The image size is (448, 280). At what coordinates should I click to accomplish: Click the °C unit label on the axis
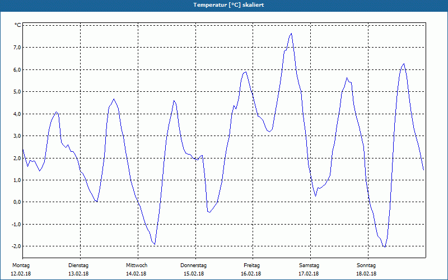(x=18, y=25)
